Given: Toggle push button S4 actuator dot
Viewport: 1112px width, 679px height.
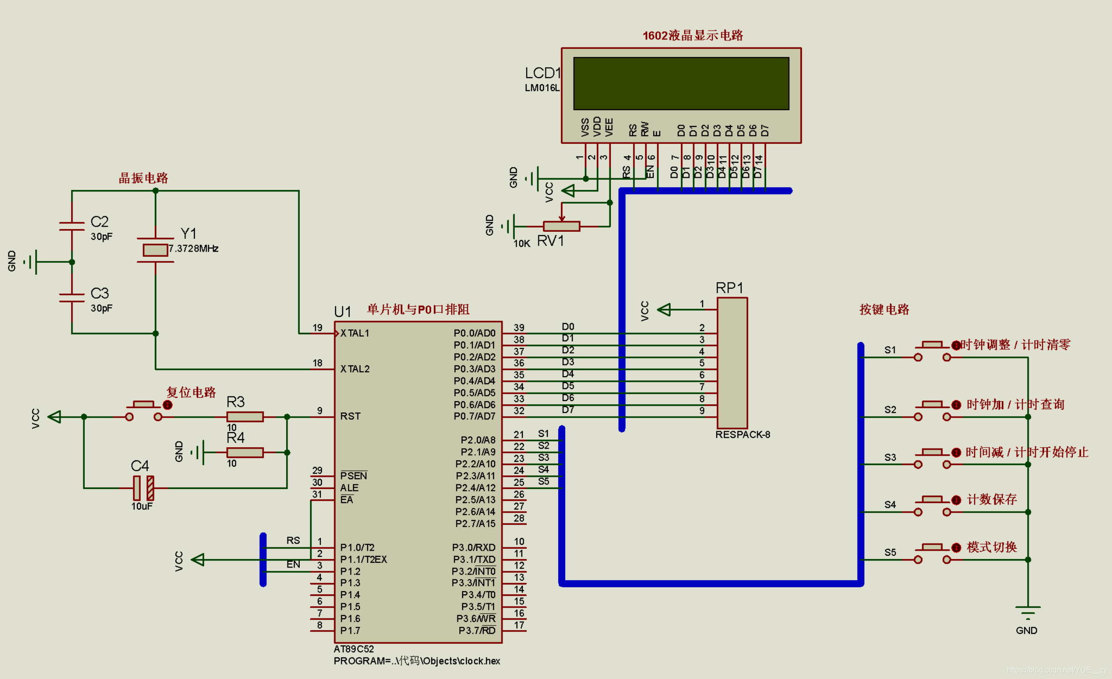Looking at the screenshot, I should point(956,500).
